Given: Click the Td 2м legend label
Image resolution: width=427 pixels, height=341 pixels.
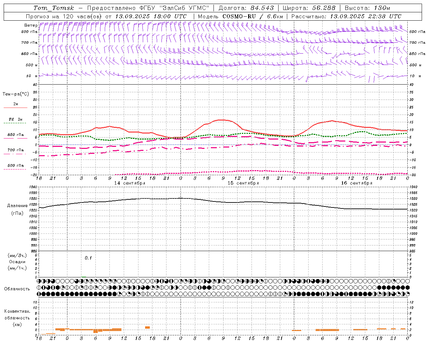Looking at the screenshot, I should click(15, 119).
